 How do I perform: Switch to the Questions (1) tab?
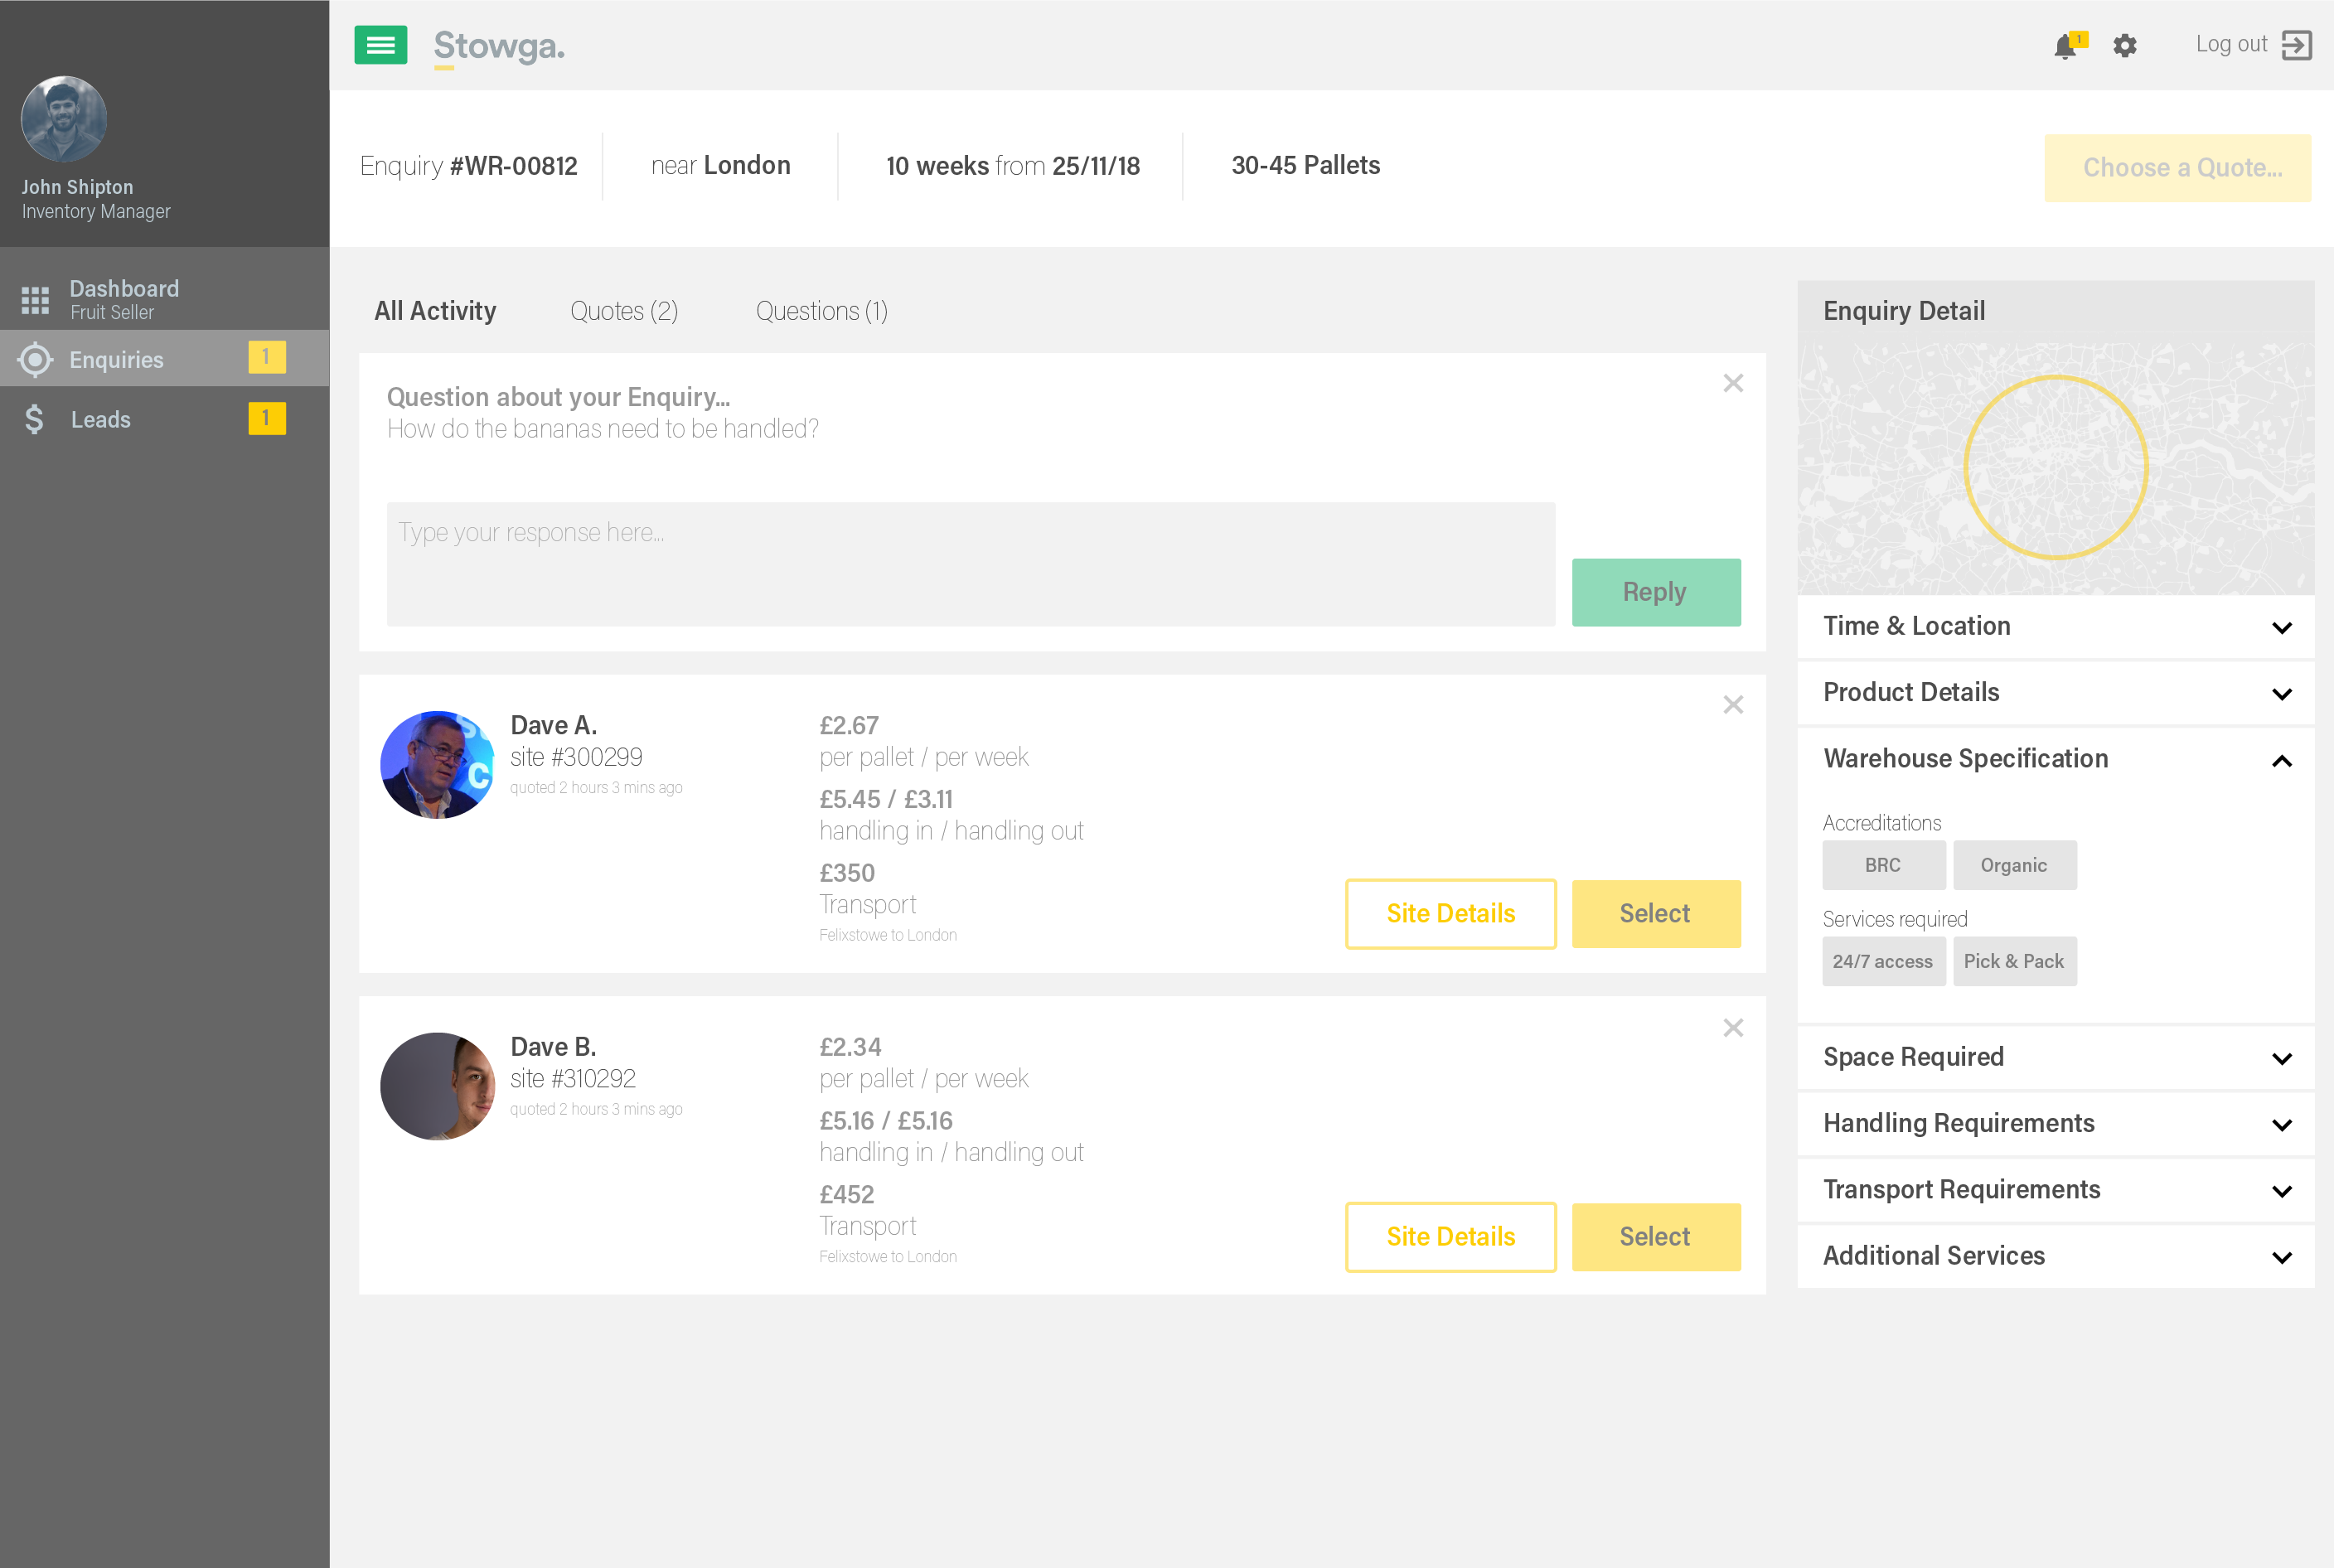tap(821, 311)
